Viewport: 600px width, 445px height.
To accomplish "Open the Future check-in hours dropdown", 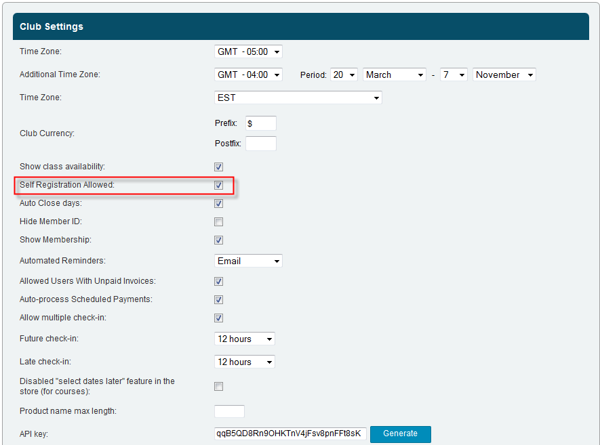I will (244, 339).
